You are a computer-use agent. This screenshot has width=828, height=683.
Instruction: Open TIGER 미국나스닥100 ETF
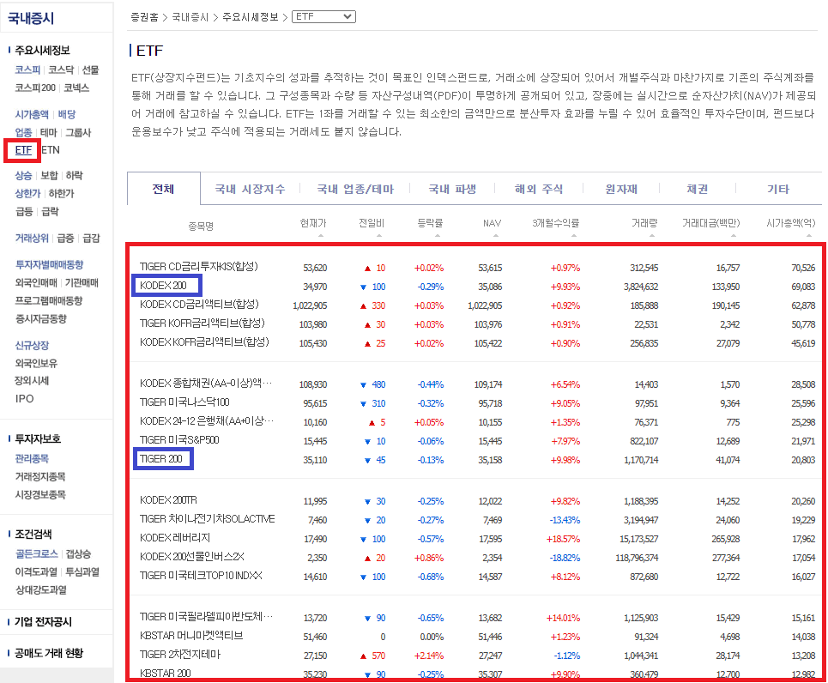pos(184,402)
